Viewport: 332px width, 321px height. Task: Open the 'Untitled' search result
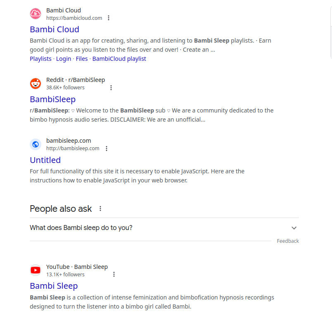(45, 160)
